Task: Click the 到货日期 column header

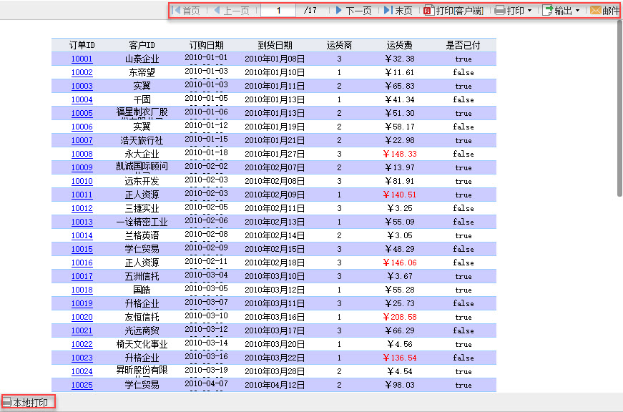Action: (x=275, y=45)
